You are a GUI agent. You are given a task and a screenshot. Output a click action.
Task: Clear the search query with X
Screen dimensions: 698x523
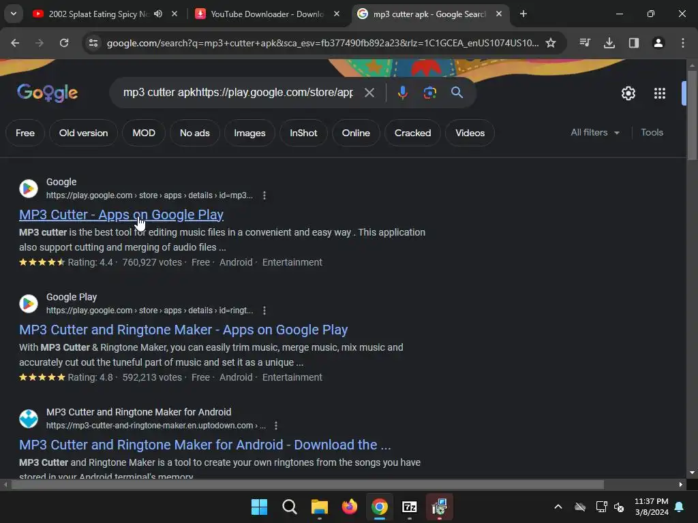369,93
